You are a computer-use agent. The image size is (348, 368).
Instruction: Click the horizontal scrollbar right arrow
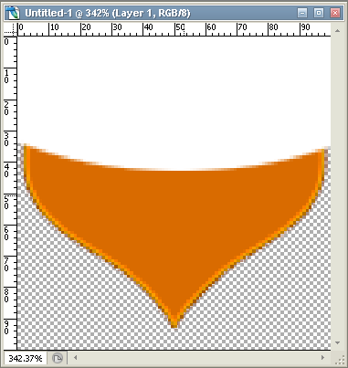[x=322, y=358]
